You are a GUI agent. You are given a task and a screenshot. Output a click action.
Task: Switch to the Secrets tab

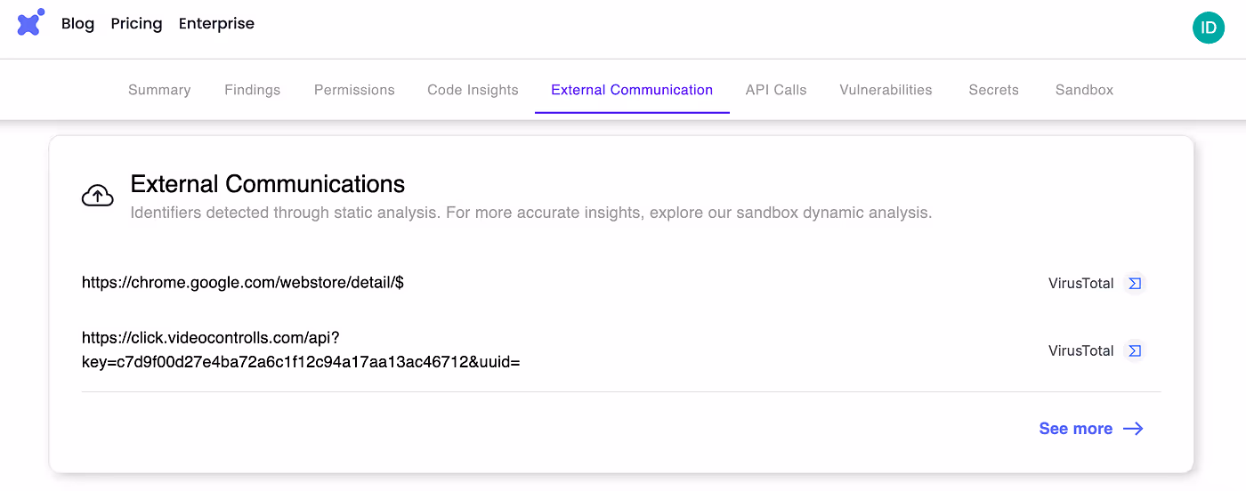click(993, 90)
